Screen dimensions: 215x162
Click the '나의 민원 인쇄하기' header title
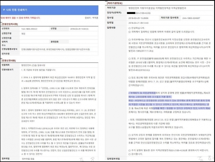[16, 10]
